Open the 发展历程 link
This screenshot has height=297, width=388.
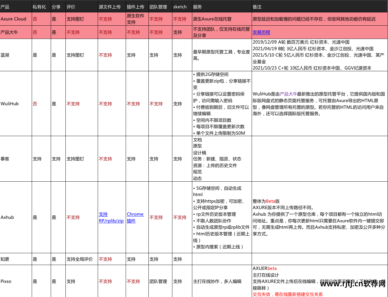261,32
